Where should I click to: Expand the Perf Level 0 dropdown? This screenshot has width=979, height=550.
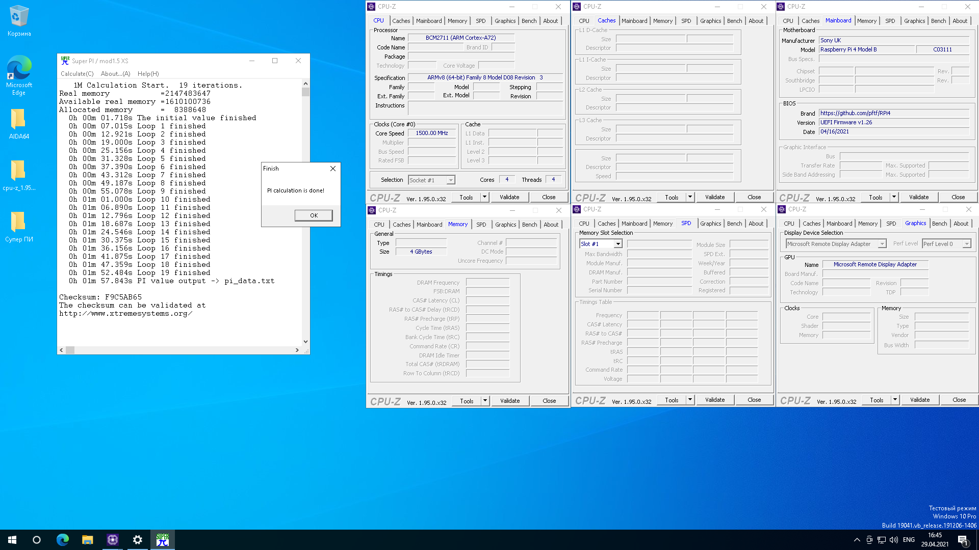966,244
